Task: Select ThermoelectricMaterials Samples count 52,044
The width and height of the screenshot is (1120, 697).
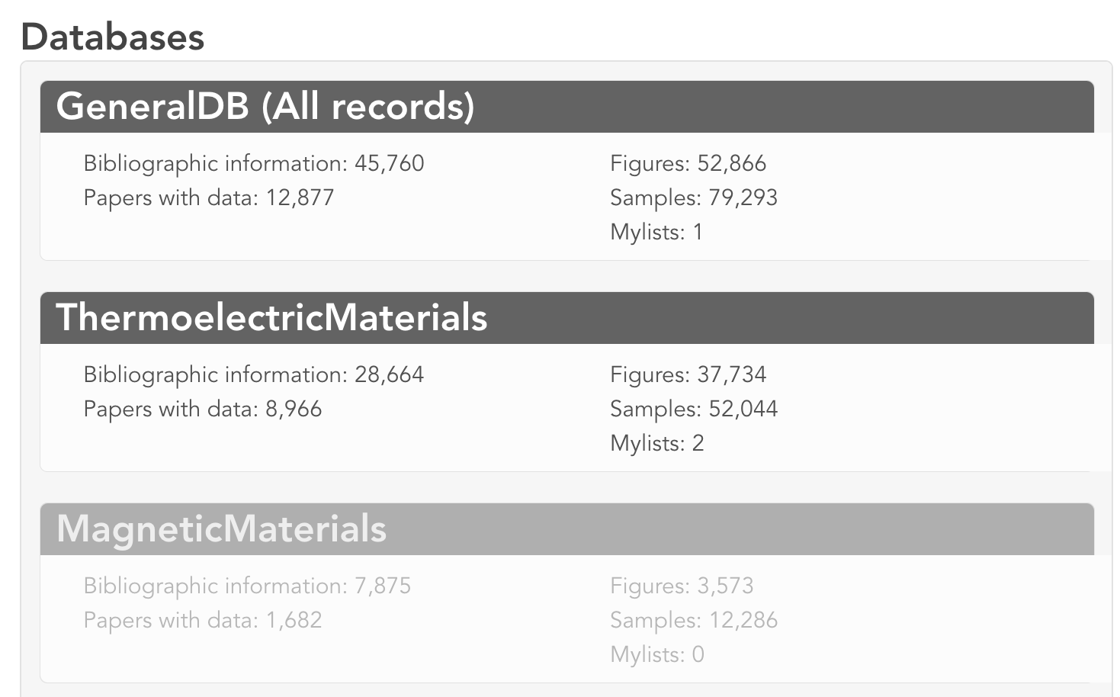Action: (x=694, y=409)
